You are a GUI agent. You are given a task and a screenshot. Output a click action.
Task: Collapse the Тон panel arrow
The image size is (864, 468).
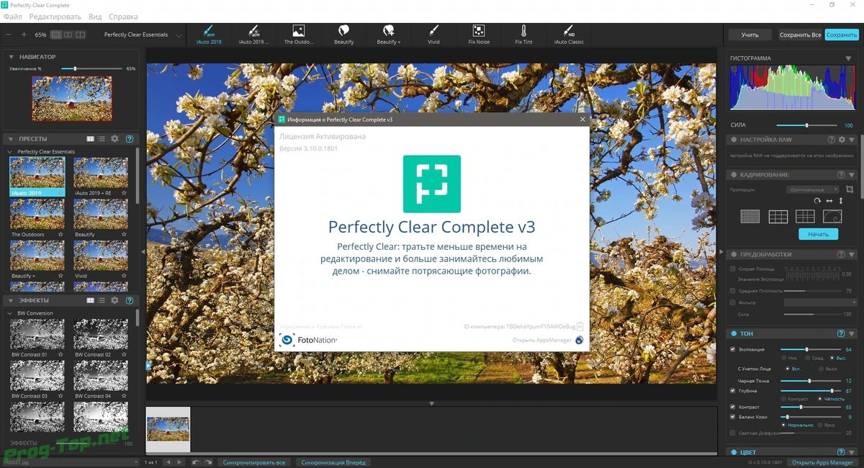point(850,334)
